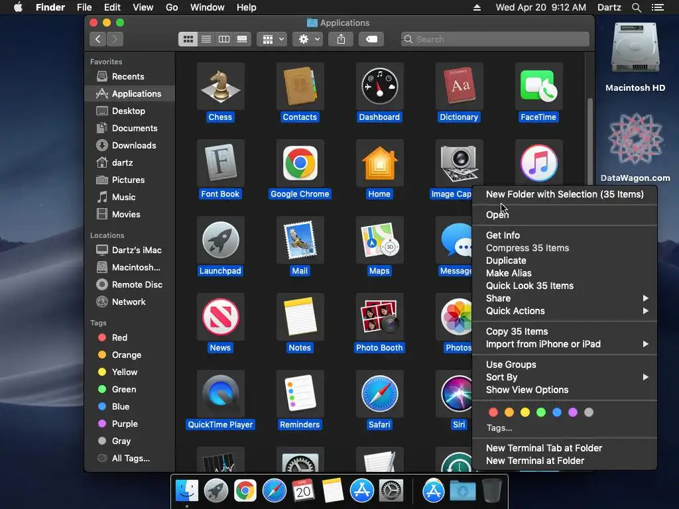Open the Go menu in menu bar
The width and height of the screenshot is (679, 509).
pos(172,7)
